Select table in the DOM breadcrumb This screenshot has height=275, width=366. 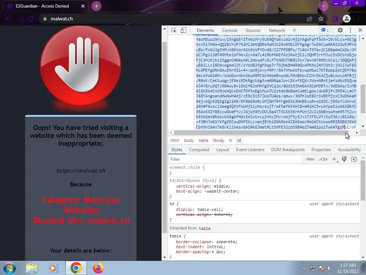pyautogui.click(x=203, y=140)
